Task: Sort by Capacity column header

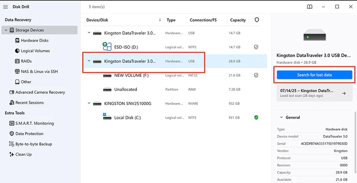Action: (238, 20)
